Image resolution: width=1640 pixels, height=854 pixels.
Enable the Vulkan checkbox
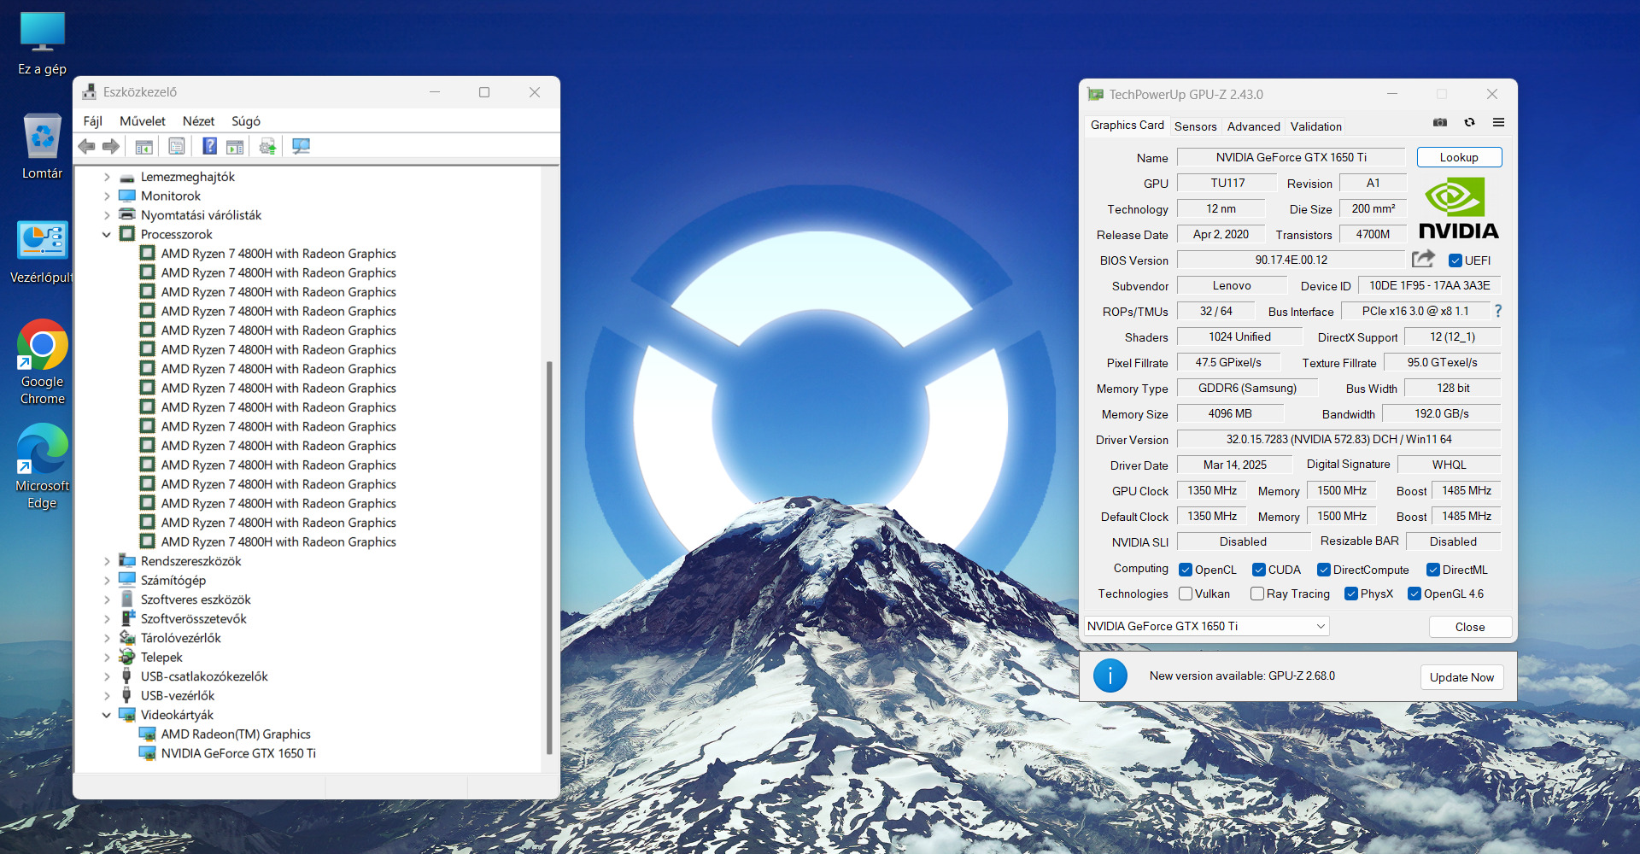[1186, 594]
